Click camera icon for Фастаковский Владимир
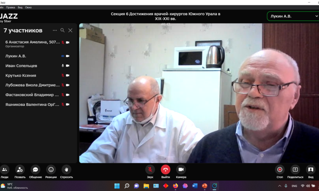 coord(67,95)
